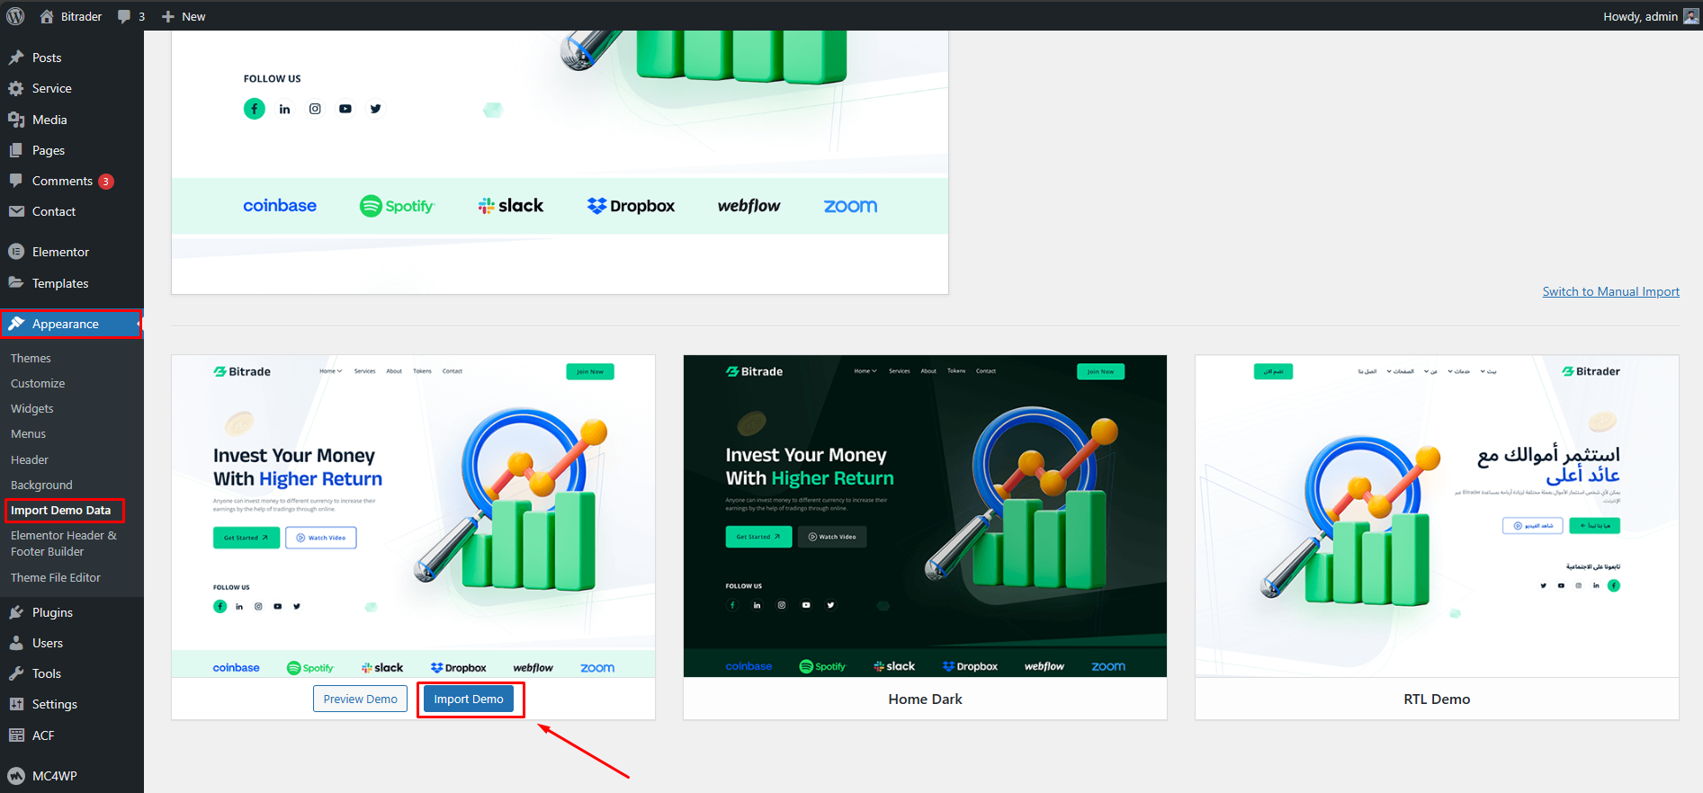Open the Tools sidebar menu
The width and height of the screenshot is (1703, 793).
click(x=47, y=673)
